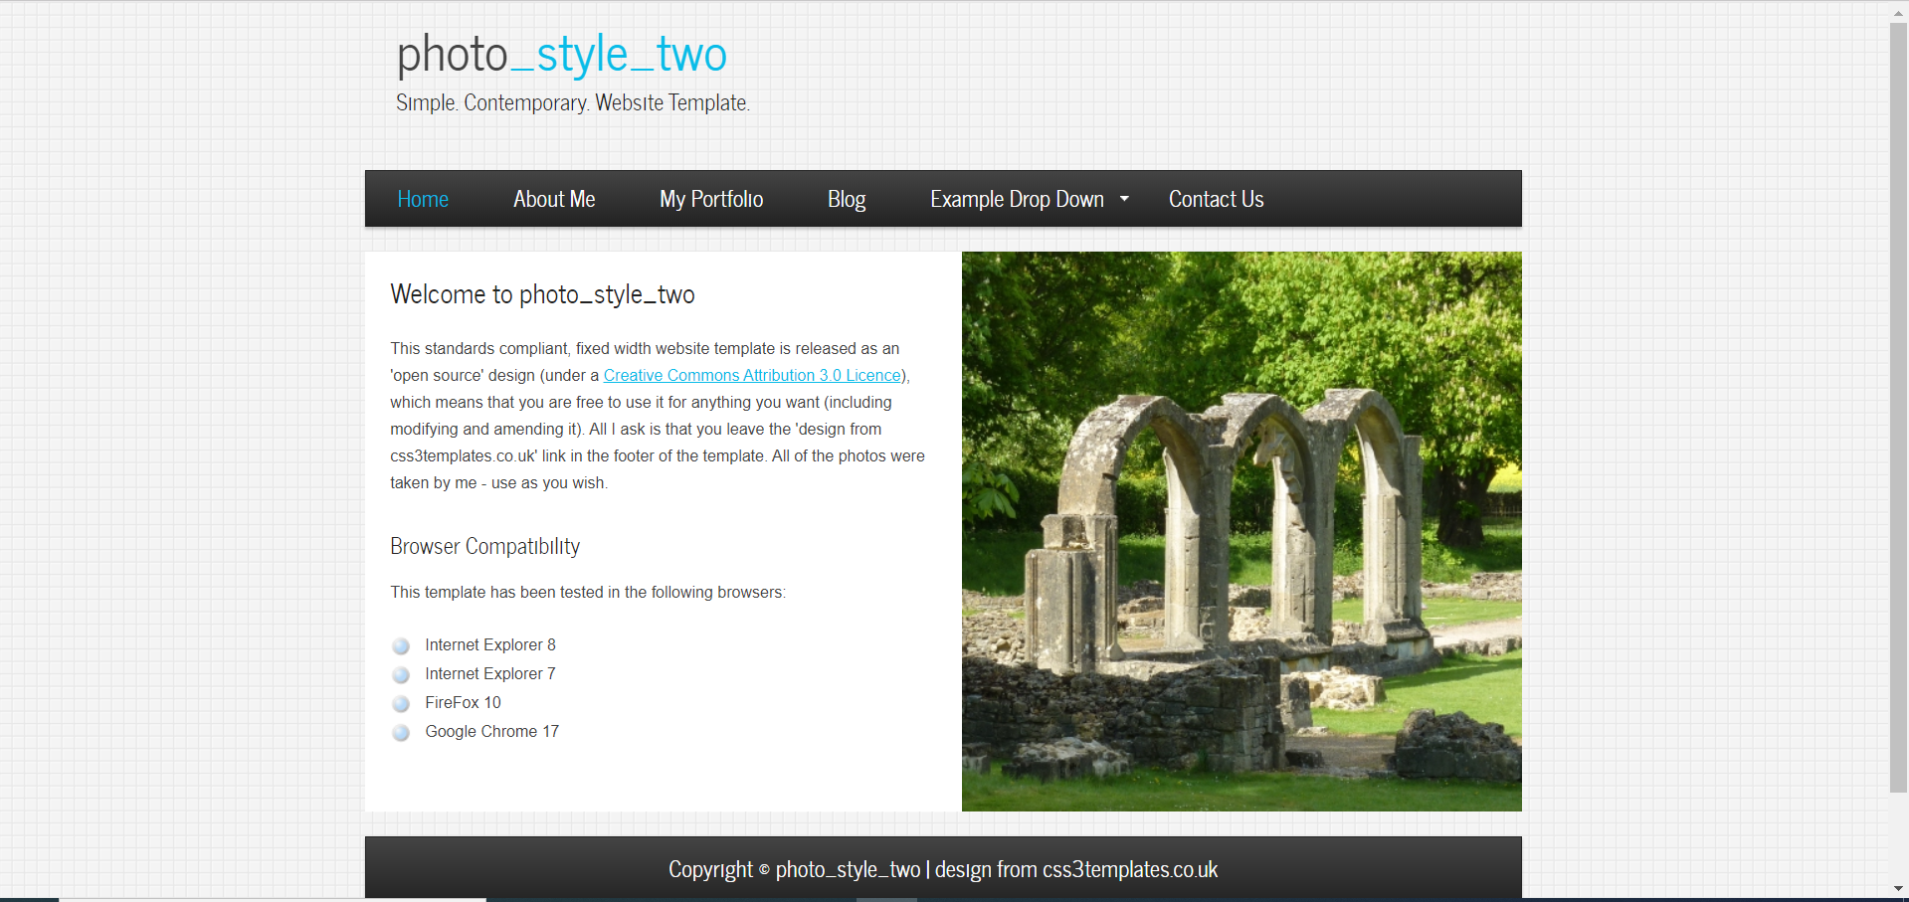
Task: Click the bullet icon beside FireFox 10
Action: [401, 703]
